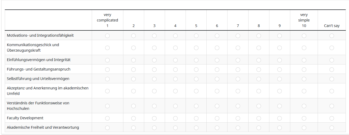This screenshot has height=135, width=349.
Task: Select 8 for Einfühlungsvermögen und Integrität
Action: click(x=259, y=60)
